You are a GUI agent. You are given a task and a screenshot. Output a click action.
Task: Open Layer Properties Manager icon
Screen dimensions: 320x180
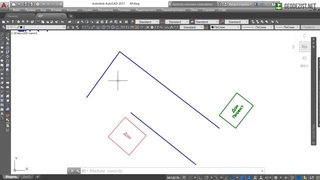[3, 27]
